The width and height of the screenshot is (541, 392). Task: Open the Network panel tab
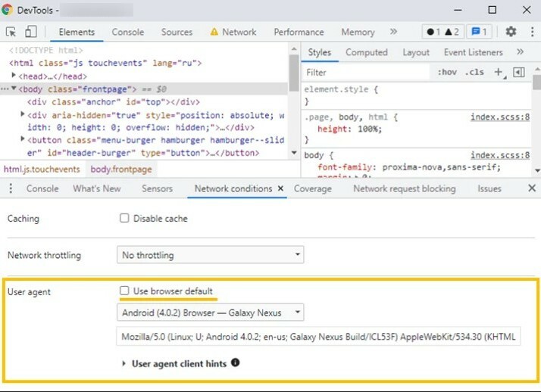coord(233,32)
